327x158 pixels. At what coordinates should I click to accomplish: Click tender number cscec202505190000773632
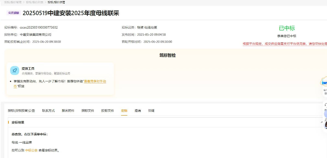39,28
